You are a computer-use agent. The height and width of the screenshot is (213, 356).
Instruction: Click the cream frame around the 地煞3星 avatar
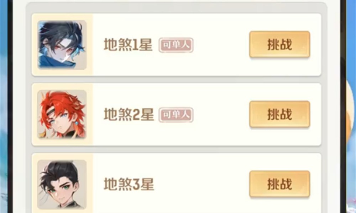point(89,184)
